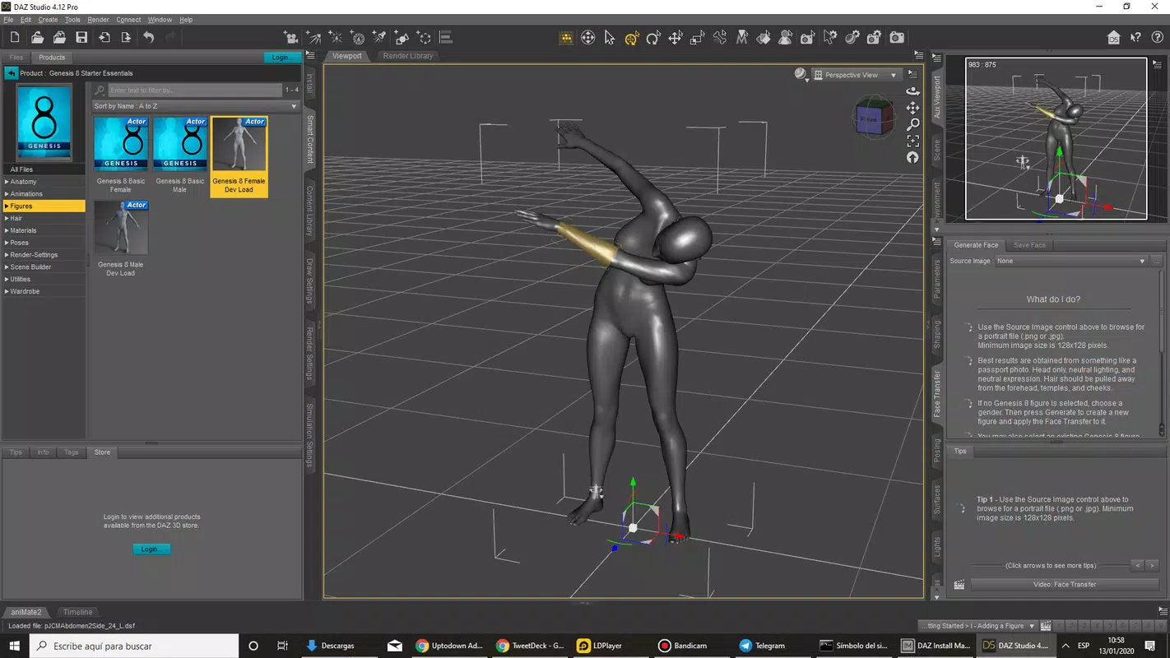Open the Window menu

[x=160, y=20]
